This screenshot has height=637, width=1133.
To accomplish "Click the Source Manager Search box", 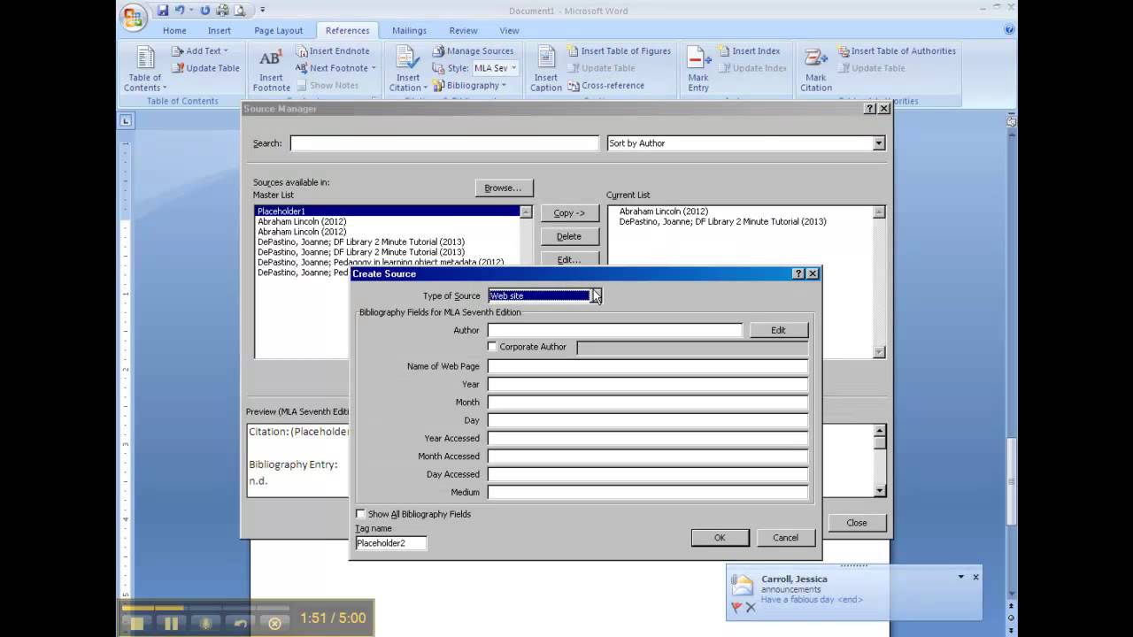I will point(444,143).
